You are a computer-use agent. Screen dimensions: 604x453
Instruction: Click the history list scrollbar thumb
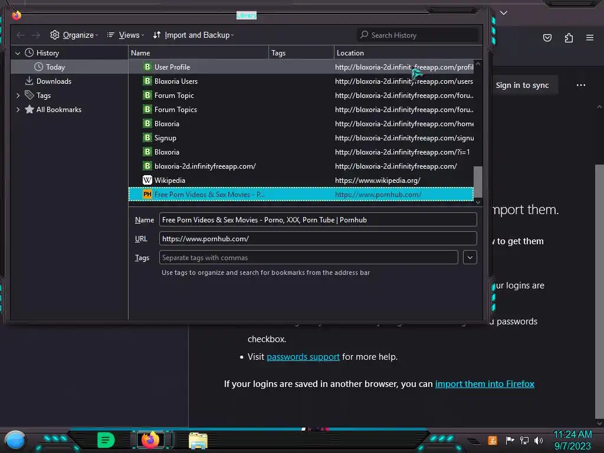[478, 182]
